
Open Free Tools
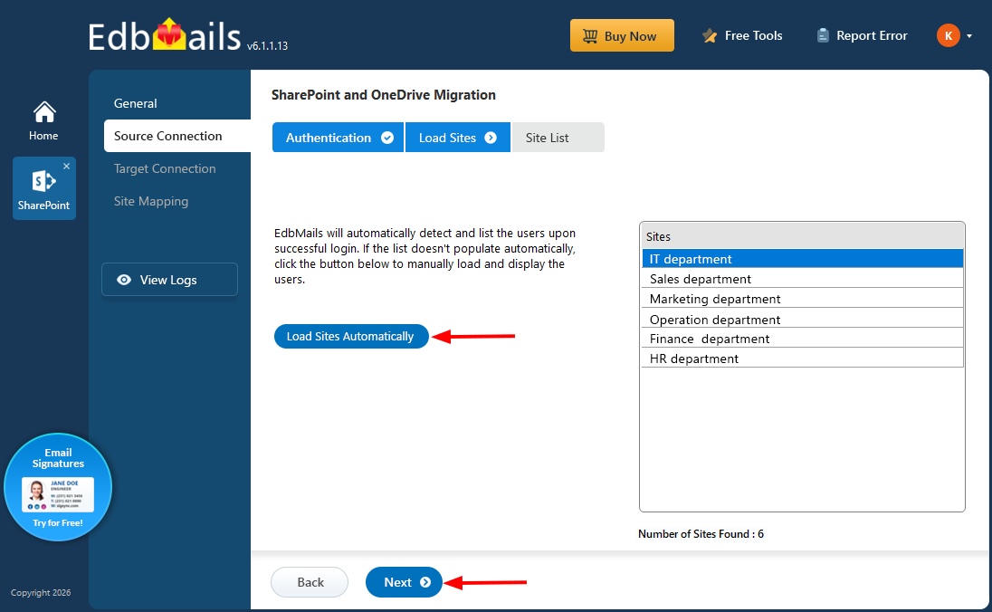(x=742, y=35)
